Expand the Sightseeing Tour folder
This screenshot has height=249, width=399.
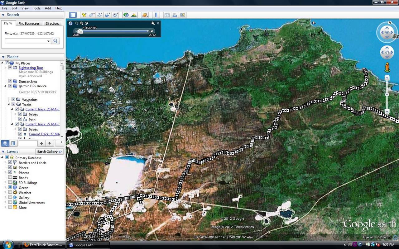(x=6, y=68)
